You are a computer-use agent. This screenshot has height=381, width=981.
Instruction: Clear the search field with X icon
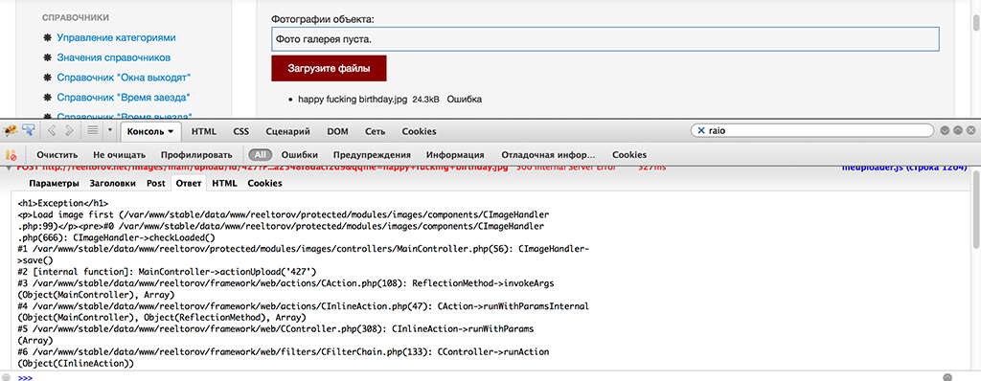tap(701, 131)
